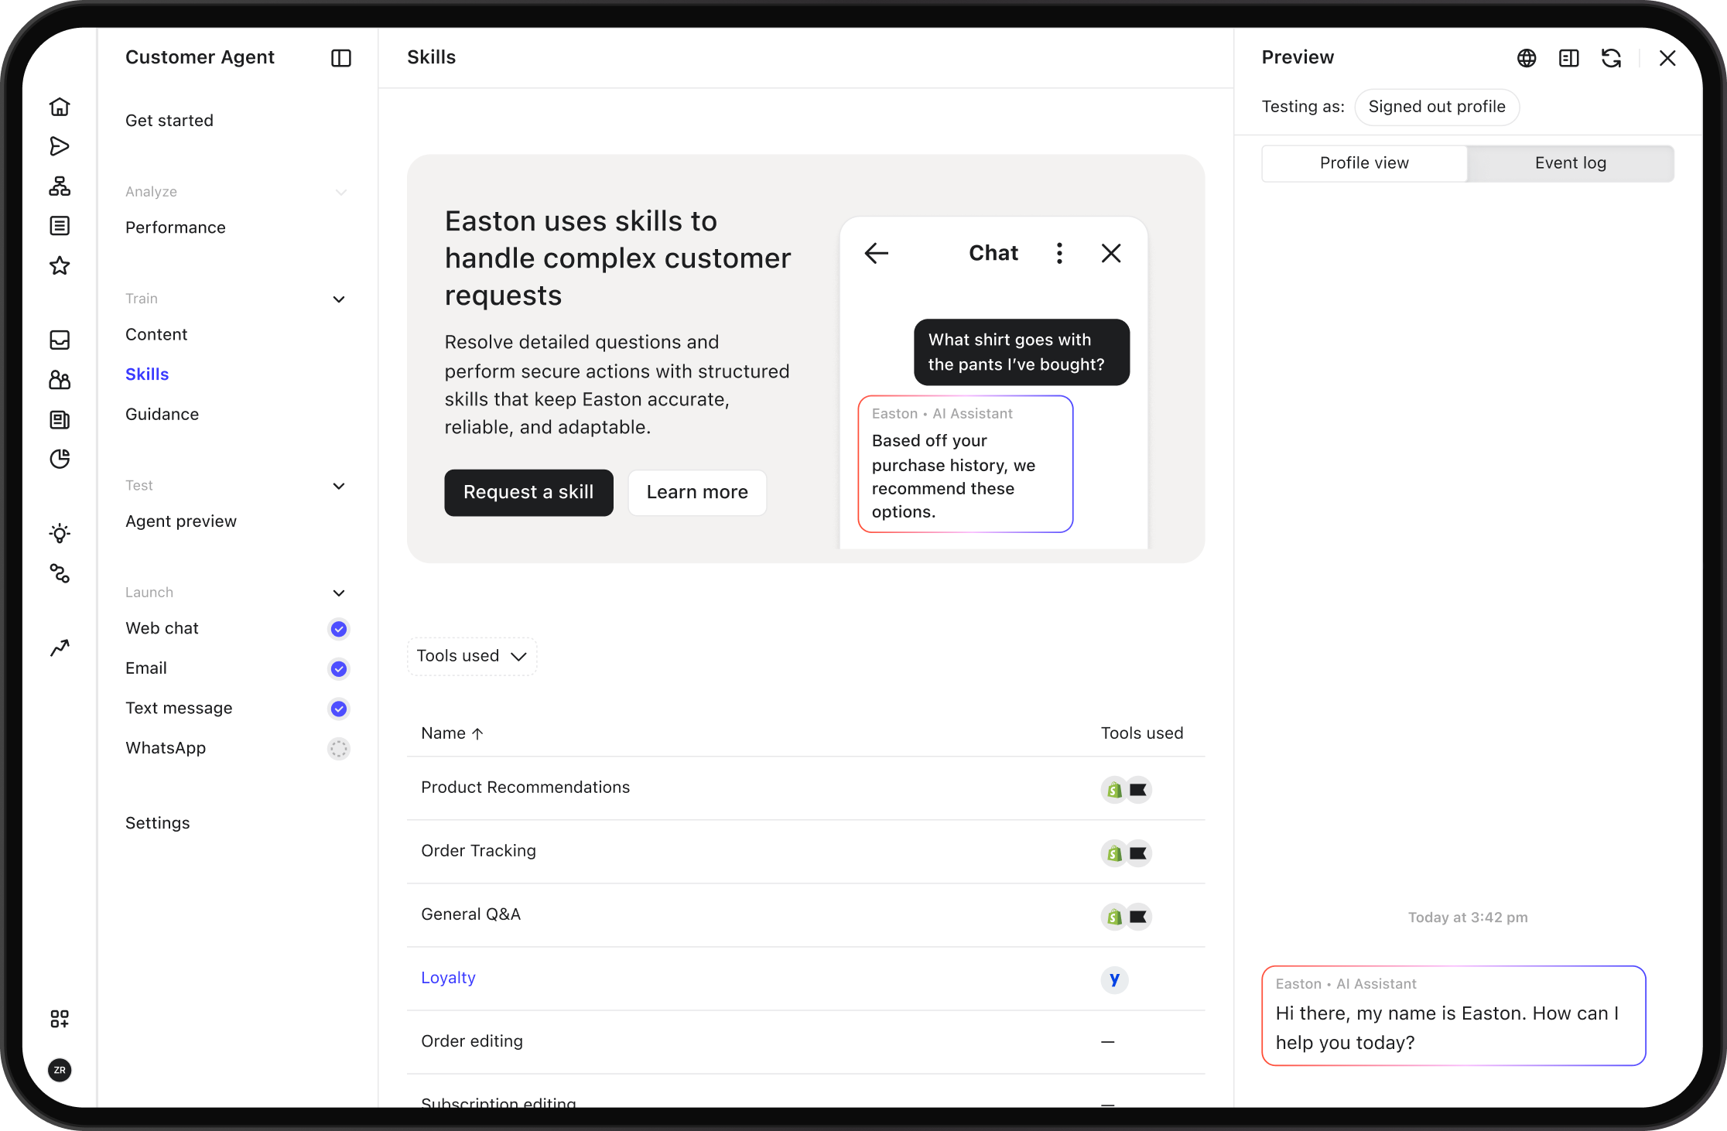This screenshot has width=1727, height=1131.
Task: Collapse sidebar via panel icon beside Customer Agent
Action: pyautogui.click(x=340, y=58)
